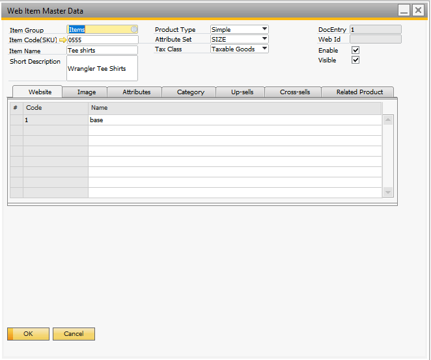Uncheck the Enable checkbox
This screenshot has height=360, width=431.
pos(355,50)
